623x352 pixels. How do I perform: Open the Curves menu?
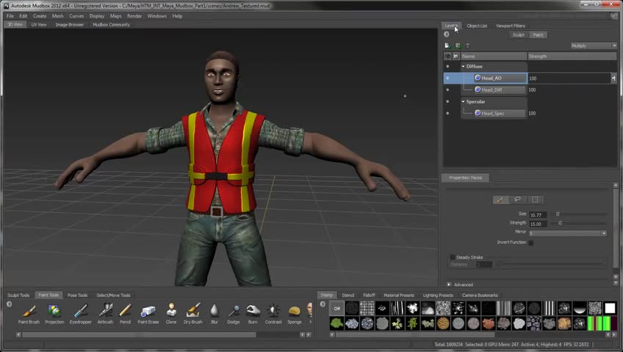(76, 15)
